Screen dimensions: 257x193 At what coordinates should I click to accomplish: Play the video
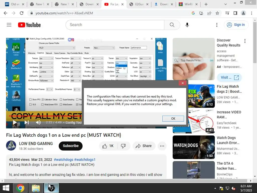pyautogui.click(x=15, y=122)
